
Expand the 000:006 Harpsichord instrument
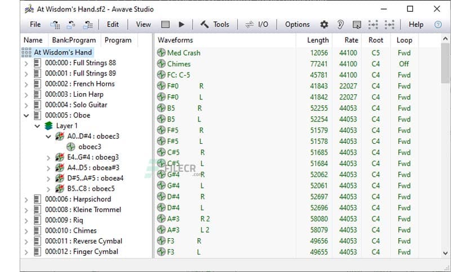click(26, 200)
